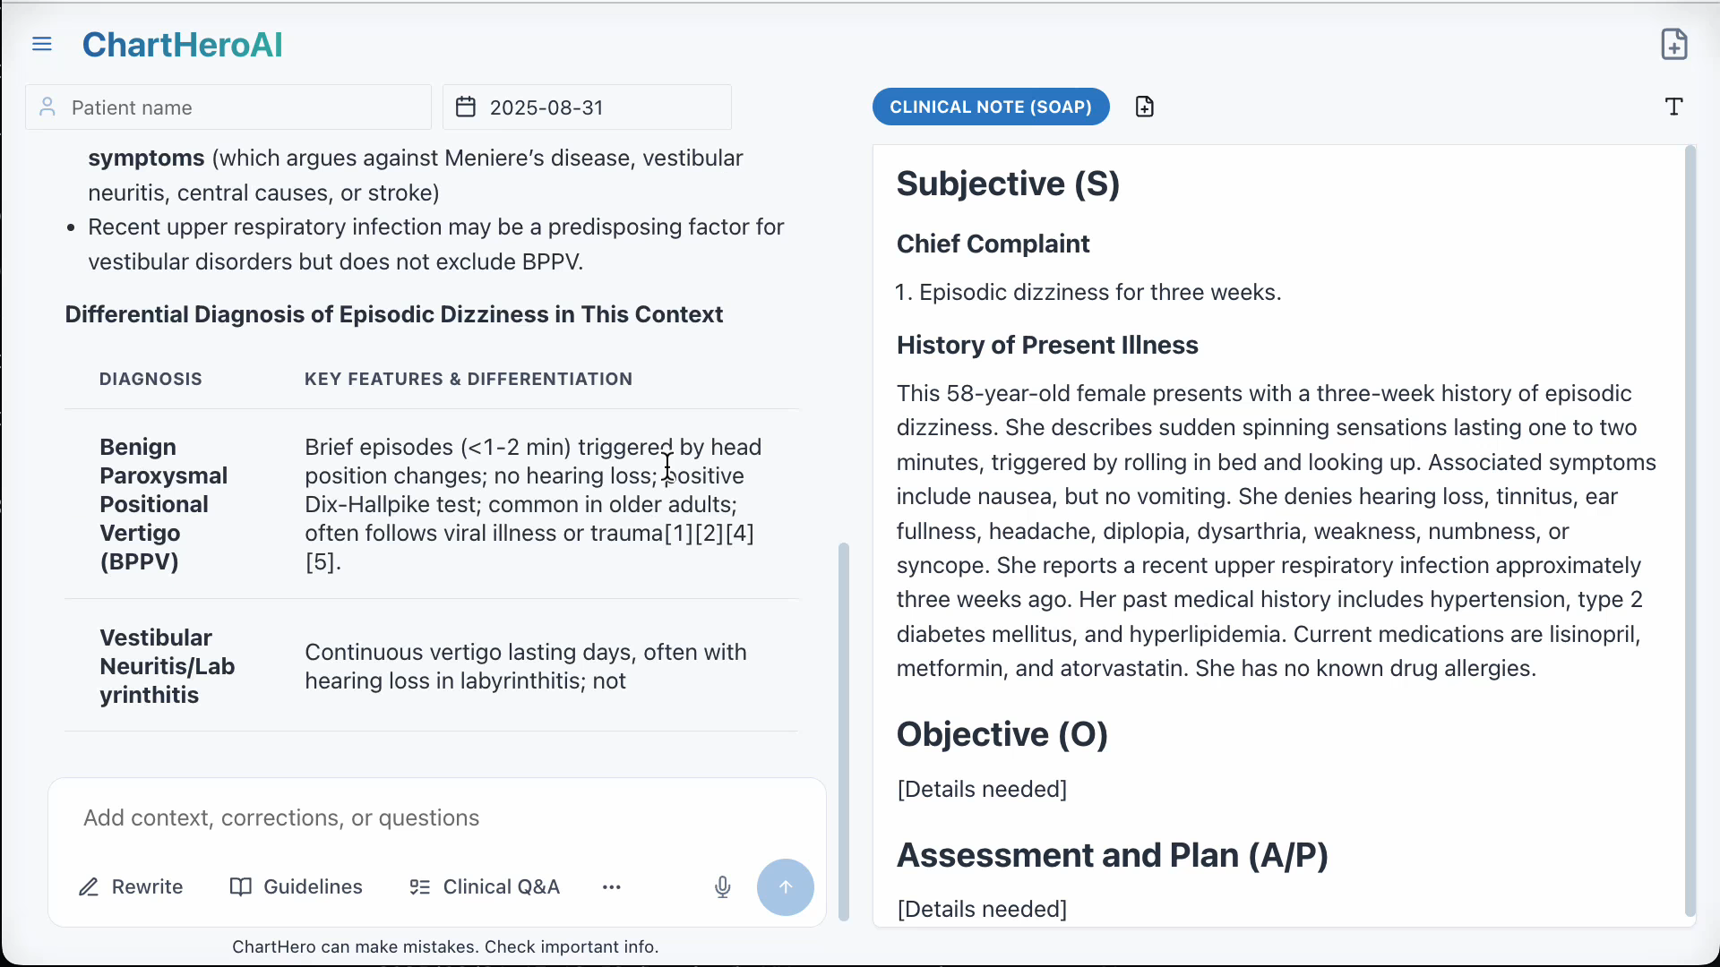
Task: Export the note with the file icon beside SOAP badge
Action: point(1144,106)
